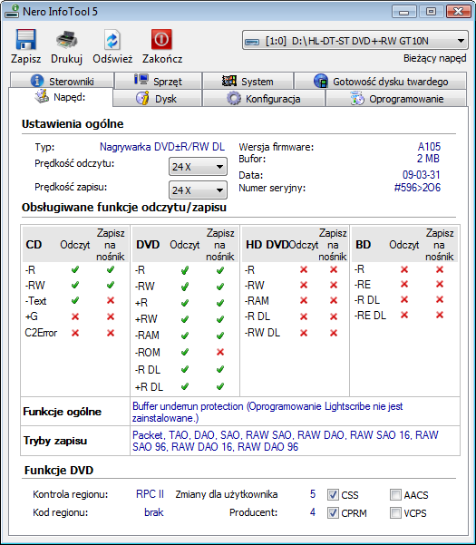The image size is (476, 545).
Task: Click the Napęd drive tab icon
Action: (42, 96)
